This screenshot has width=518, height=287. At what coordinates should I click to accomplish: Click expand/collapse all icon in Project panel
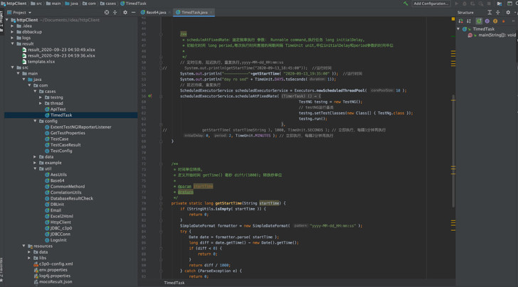(x=116, y=12)
